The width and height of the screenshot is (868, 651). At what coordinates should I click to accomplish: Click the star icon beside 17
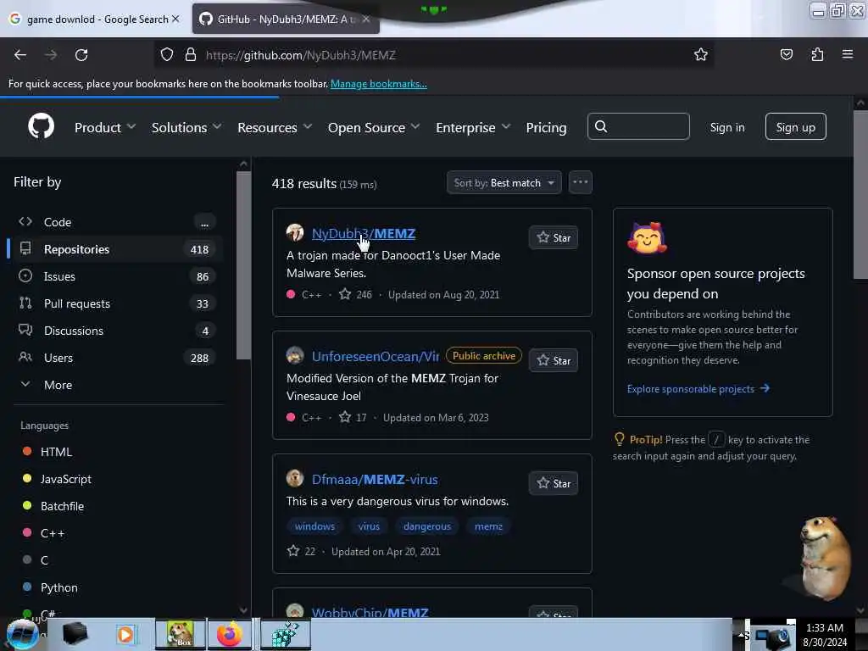click(x=345, y=417)
